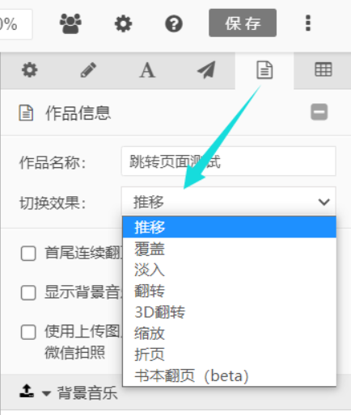Open the top toolbar settings gear

pos(123,23)
